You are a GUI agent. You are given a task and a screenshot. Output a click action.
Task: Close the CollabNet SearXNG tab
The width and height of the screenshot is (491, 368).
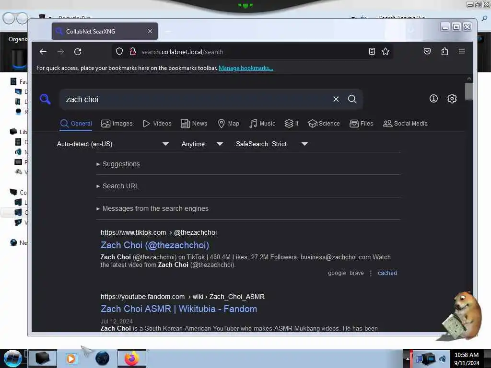150,31
